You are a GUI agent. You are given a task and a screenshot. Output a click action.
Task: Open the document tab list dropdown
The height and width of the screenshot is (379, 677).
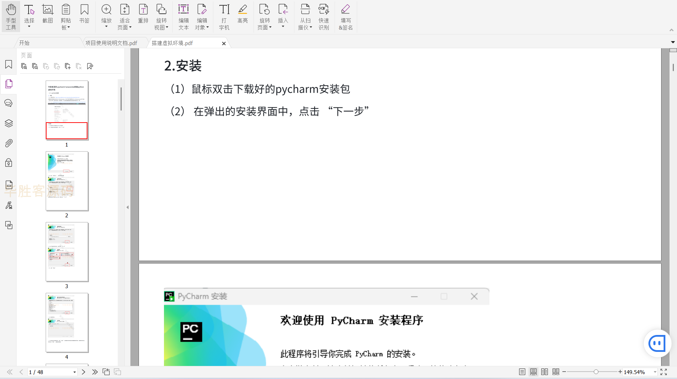673,42
